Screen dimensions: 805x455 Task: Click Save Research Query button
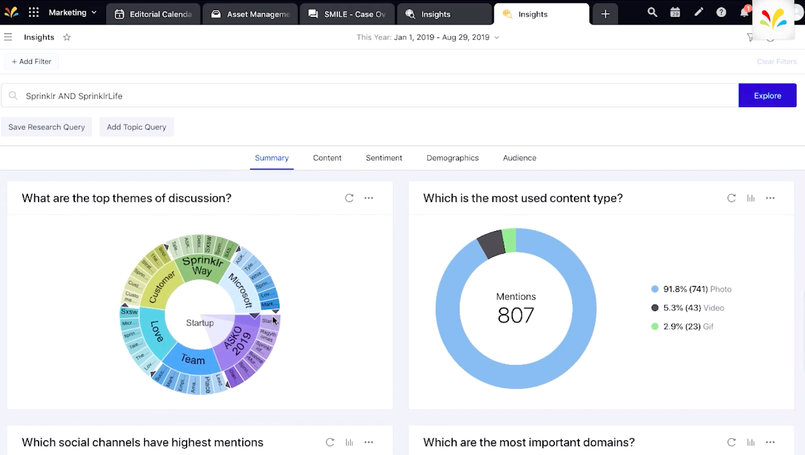(47, 127)
